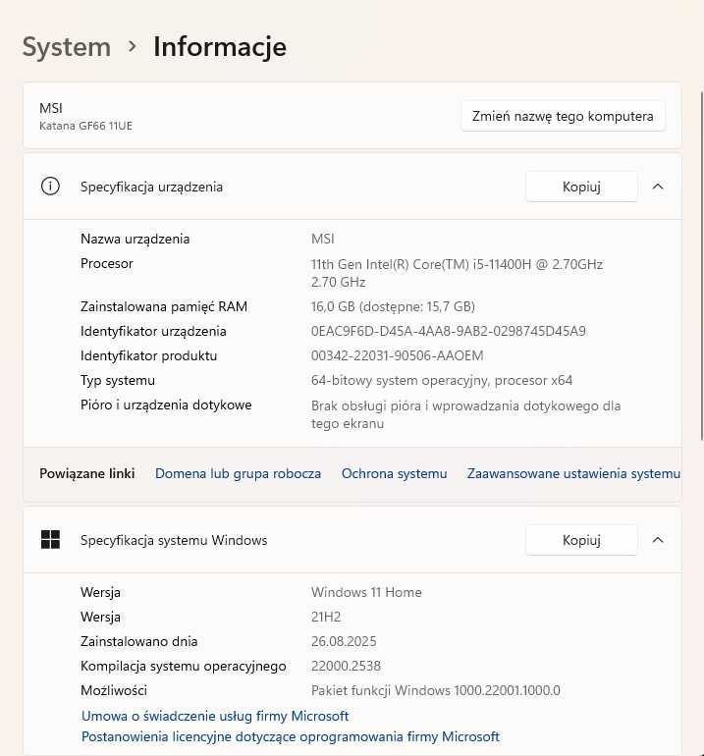Click the Typ systemu label
704x756 pixels.
pos(118,380)
